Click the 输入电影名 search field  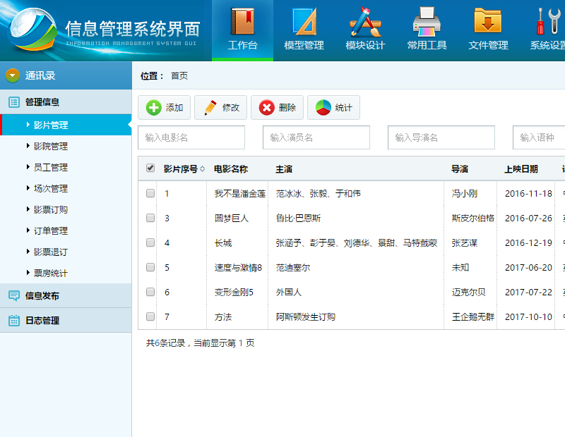(191, 137)
